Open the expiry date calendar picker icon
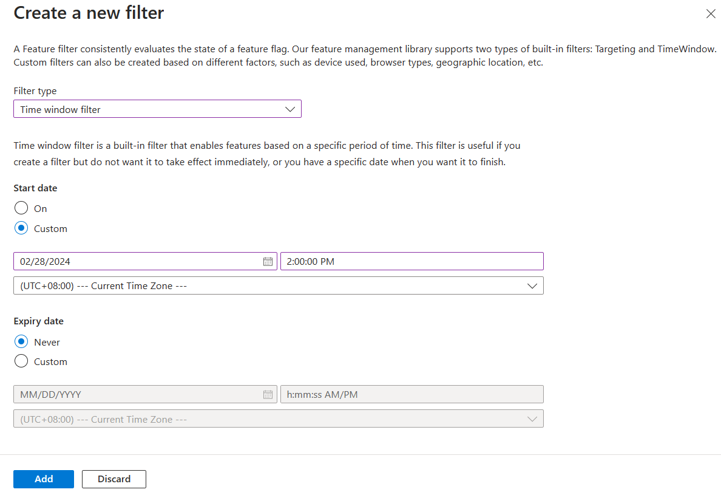Viewport: 721px width, 495px height. (268, 395)
